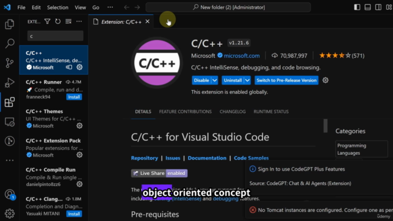
Task: Close the Extension: C/C++ tab
Action: click(x=147, y=21)
